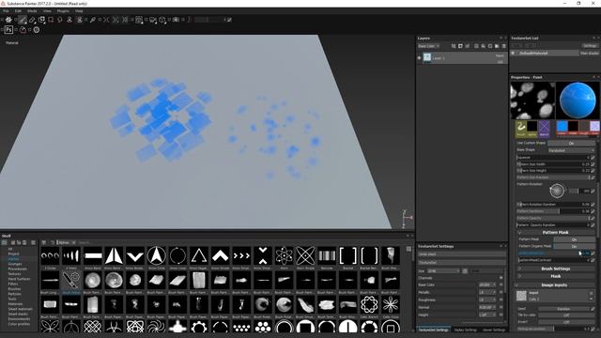Screen dimensions: 601x338
Task: Switch to Viewer Settings tab
Action: coord(494,330)
